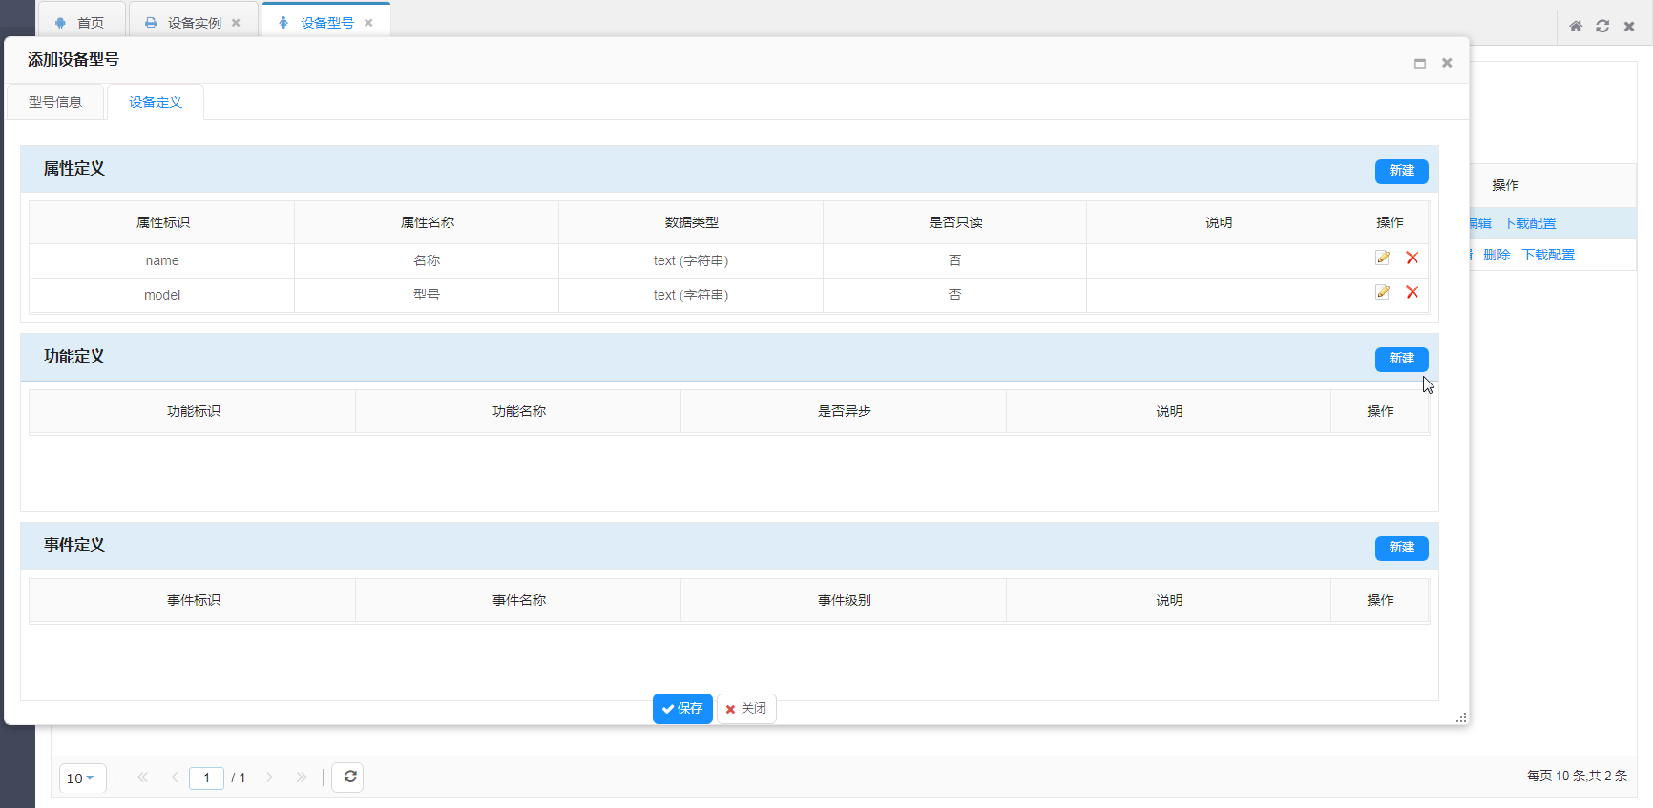The height and width of the screenshot is (808, 1653).
Task: Click the reload icon at top right
Action: pos(1602,27)
